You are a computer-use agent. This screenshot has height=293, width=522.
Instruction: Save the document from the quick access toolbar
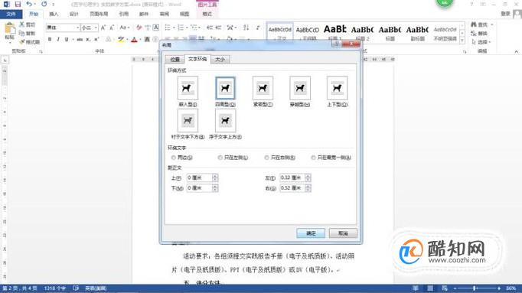(x=18, y=5)
